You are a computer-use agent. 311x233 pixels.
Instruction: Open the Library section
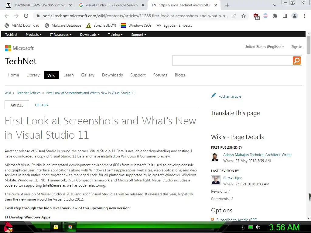33,75
